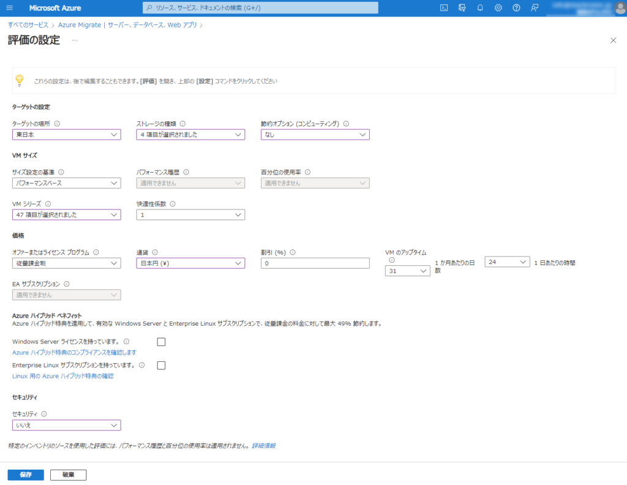This screenshot has height=485, width=627.
Task: Open the サイズ設定の基準 dropdown
Action: click(x=66, y=183)
